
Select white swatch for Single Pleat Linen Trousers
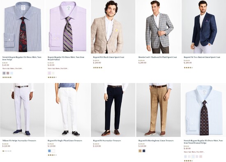[53, 151]
